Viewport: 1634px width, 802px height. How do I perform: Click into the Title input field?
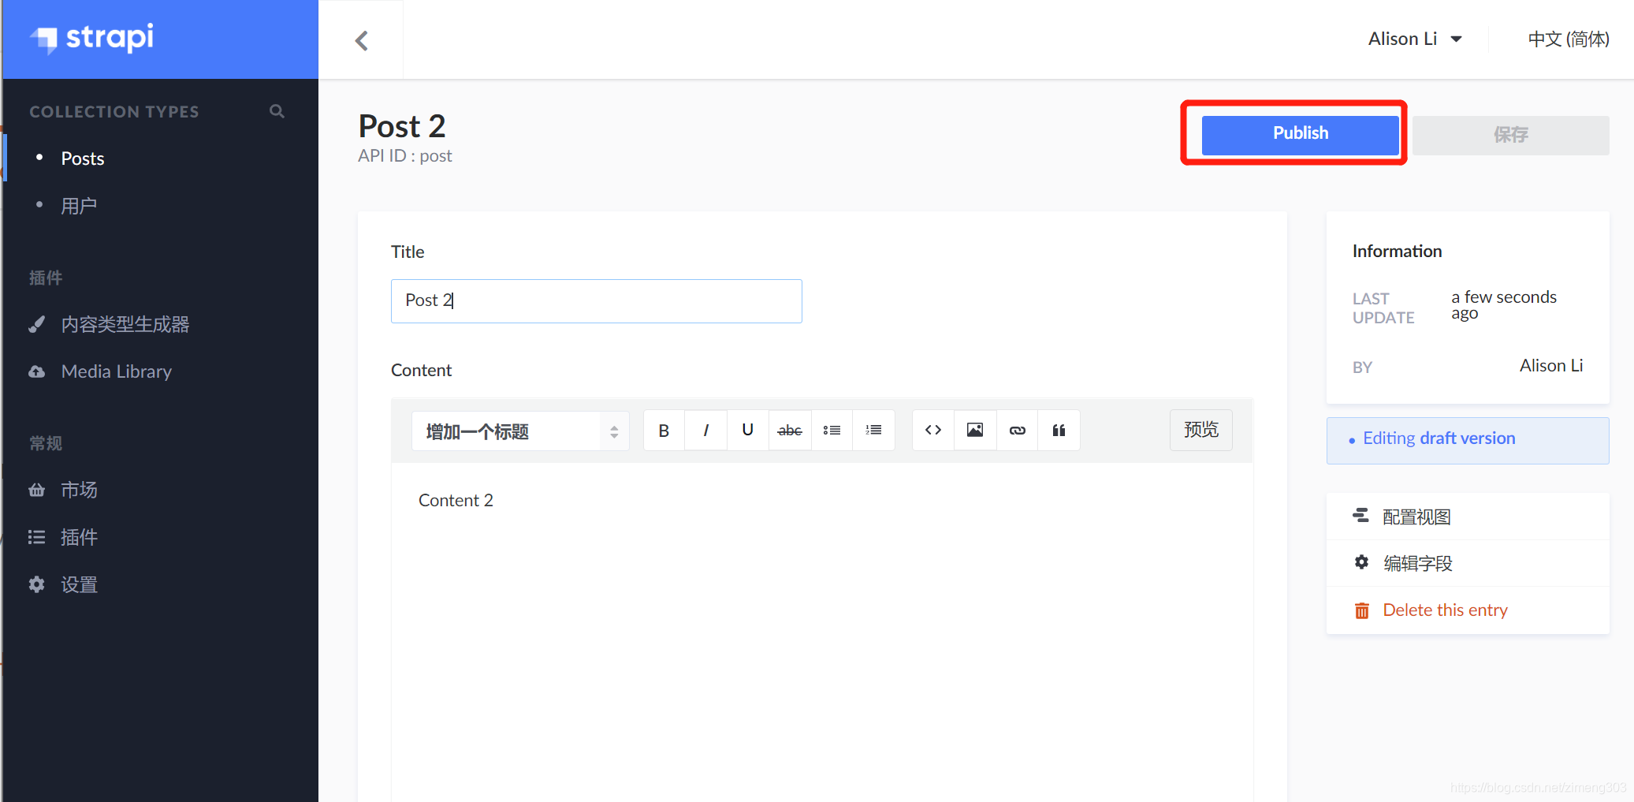click(597, 300)
